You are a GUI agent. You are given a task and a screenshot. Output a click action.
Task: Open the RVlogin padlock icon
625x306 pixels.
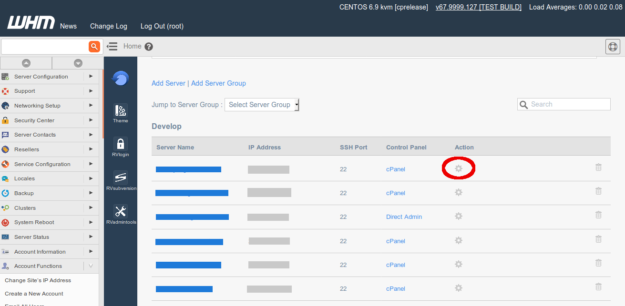121,144
